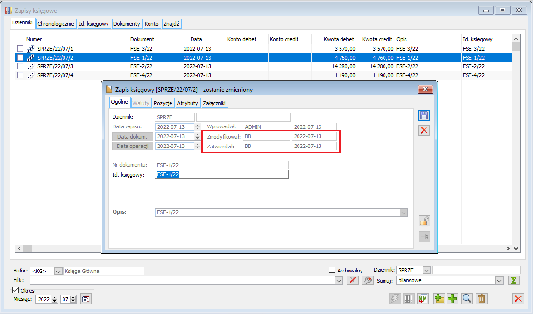Switch to the Chronologicznie tab
The width and height of the screenshot is (533, 314).
tap(55, 24)
